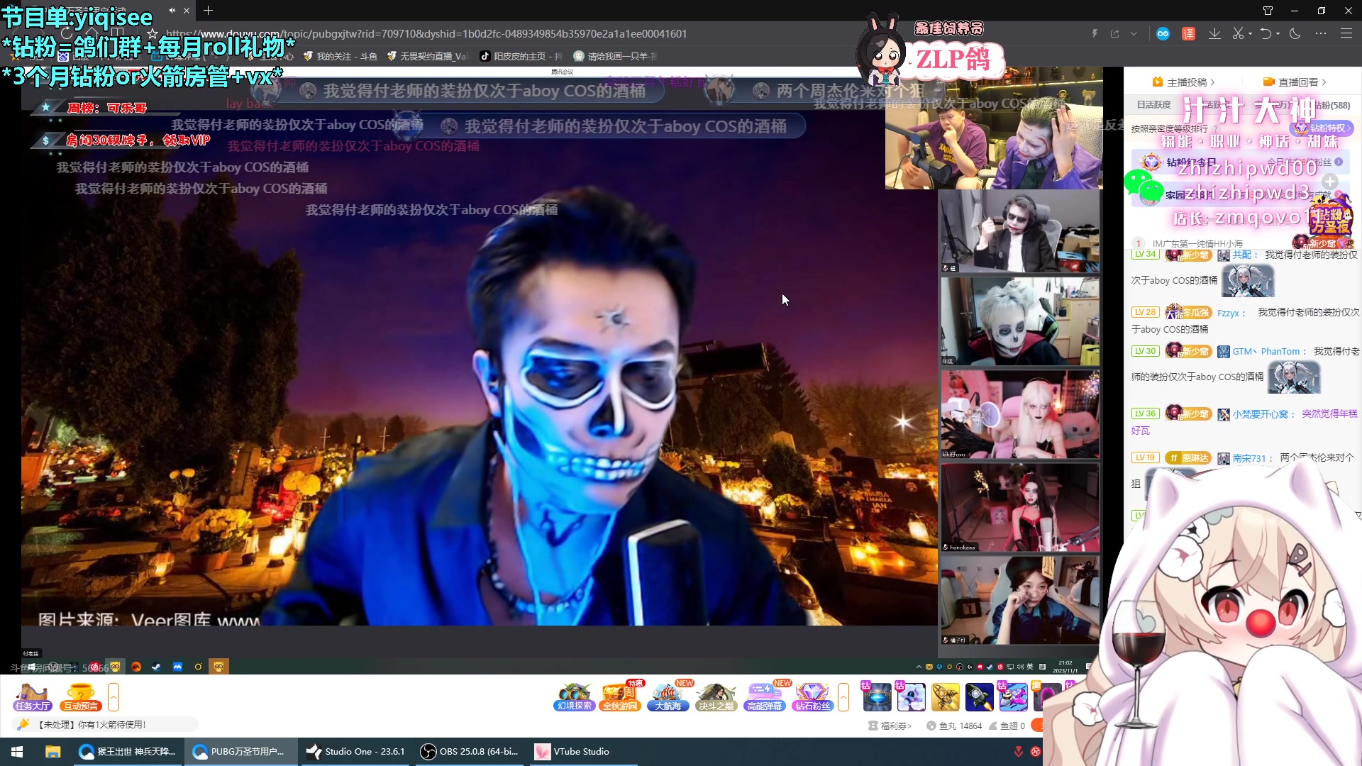The image size is (1362, 766).
Task: Open the browser hamburger menu
Action: [1346, 33]
